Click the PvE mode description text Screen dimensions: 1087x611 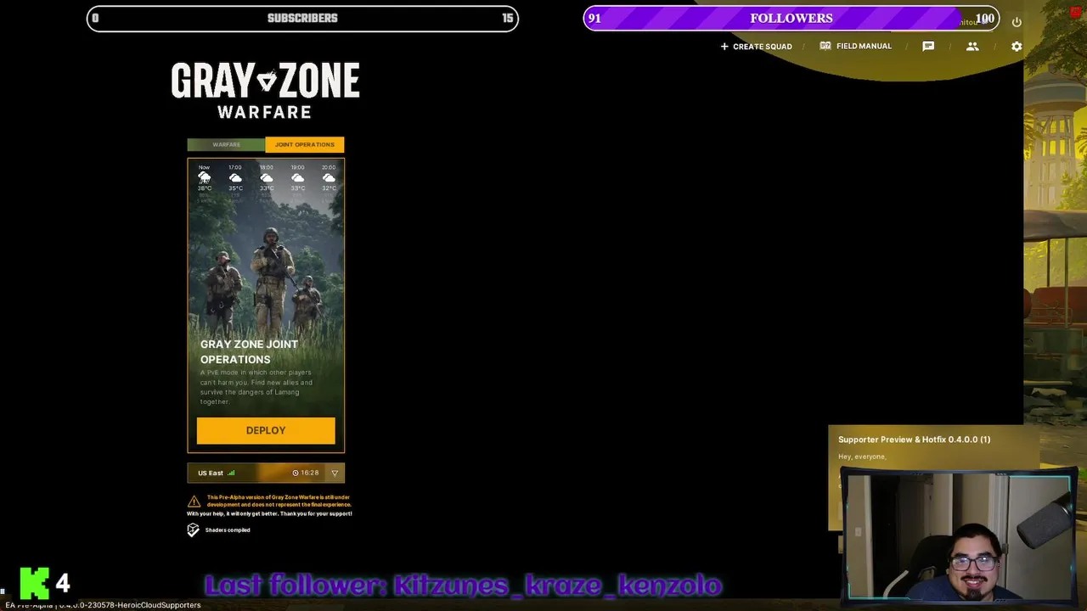(256, 387)
